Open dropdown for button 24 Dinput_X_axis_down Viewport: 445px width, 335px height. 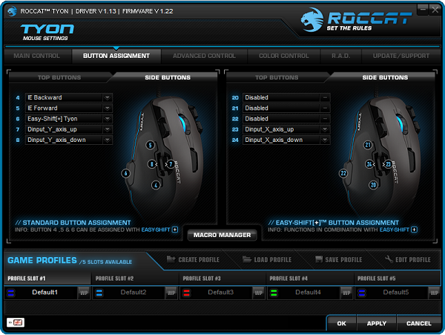coord(325,140)
